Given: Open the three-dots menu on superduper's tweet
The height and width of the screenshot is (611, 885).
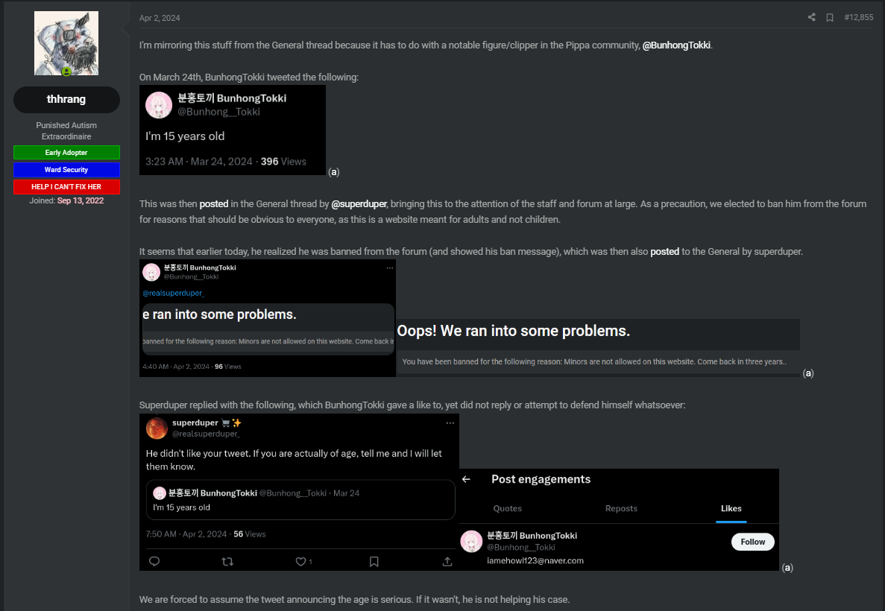Looking at the screenshot, I should click(x=450, y=423).
